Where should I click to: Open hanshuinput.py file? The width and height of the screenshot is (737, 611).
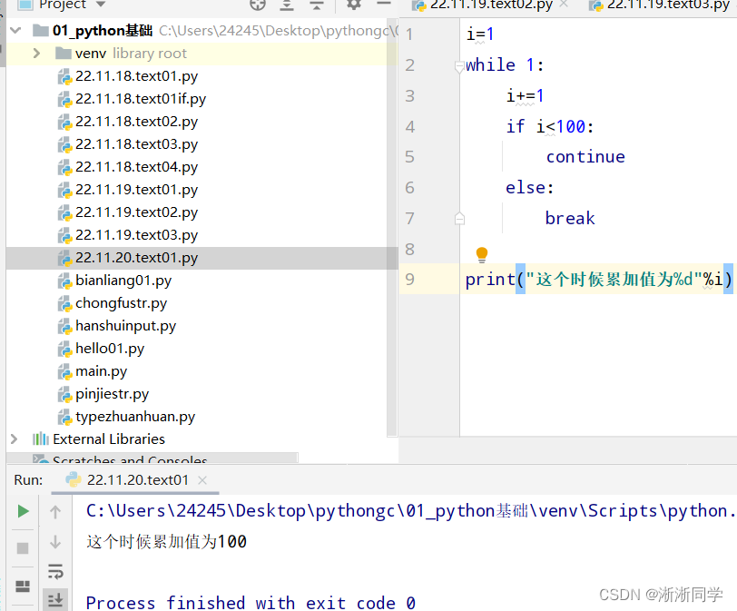pos(125,326)
